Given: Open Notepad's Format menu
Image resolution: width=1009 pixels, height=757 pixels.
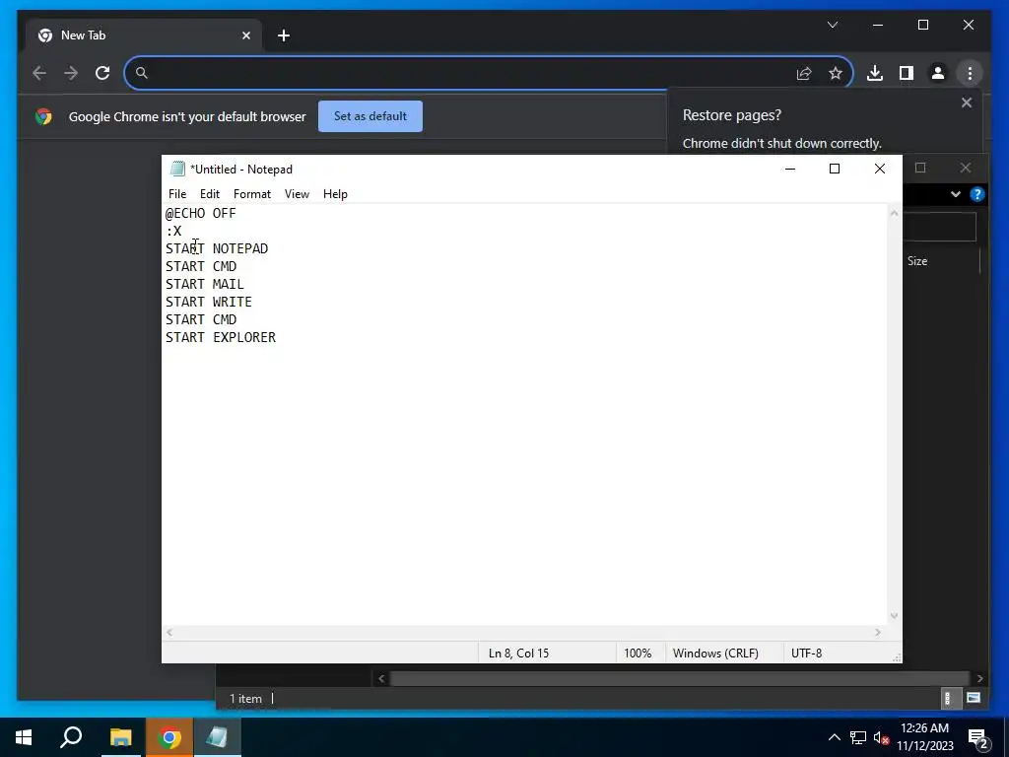Looking at the screenshot, I should click(252, 194).
